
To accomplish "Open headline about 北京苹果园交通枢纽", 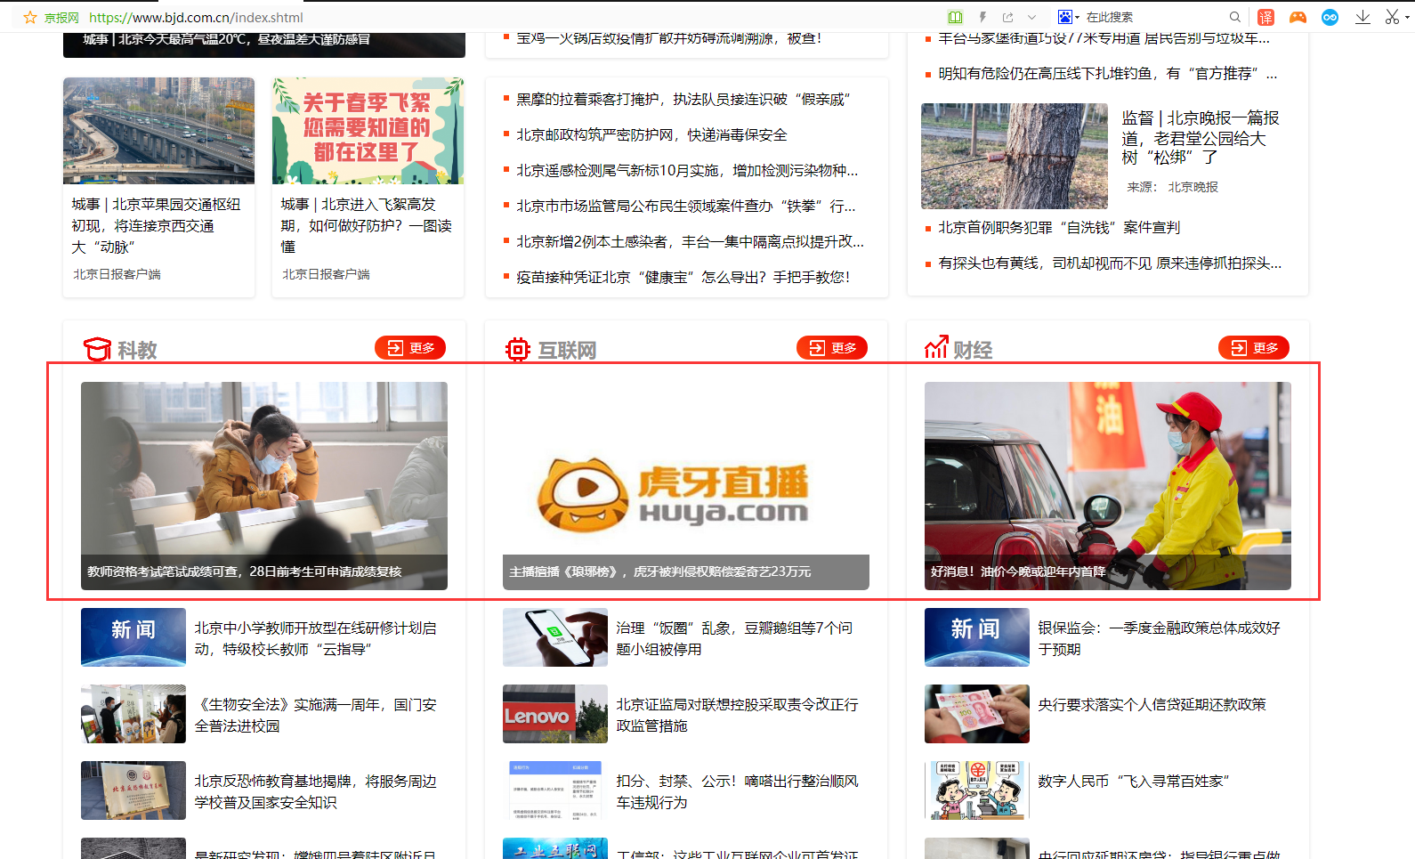I will point(157,226).
